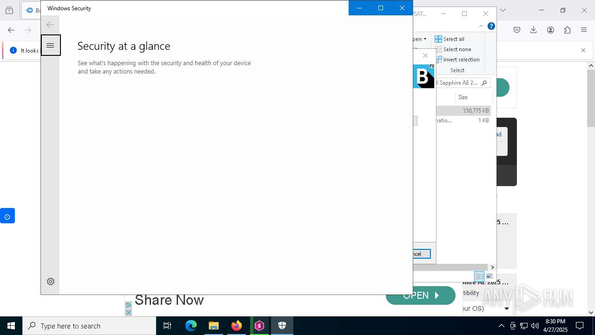The width and height of the screenshot is (595, 335).
Task: Open Task View on taskbar
Action: click(x=167, y=326)
